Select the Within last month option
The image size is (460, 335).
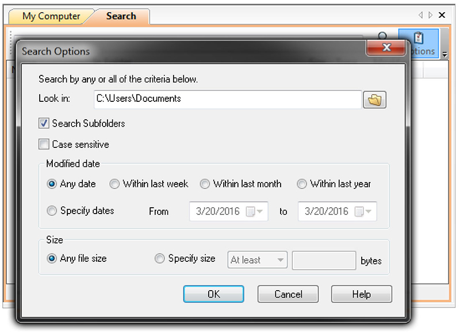click(x=205, y=184)
